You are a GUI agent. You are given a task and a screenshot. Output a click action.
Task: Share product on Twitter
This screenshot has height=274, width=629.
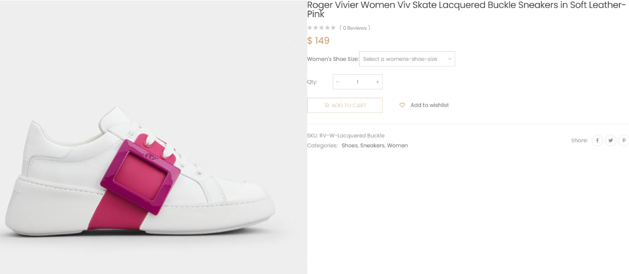[x=611, y=140]
